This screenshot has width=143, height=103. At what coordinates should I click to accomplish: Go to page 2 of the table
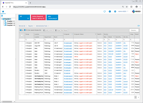[138, 97]
